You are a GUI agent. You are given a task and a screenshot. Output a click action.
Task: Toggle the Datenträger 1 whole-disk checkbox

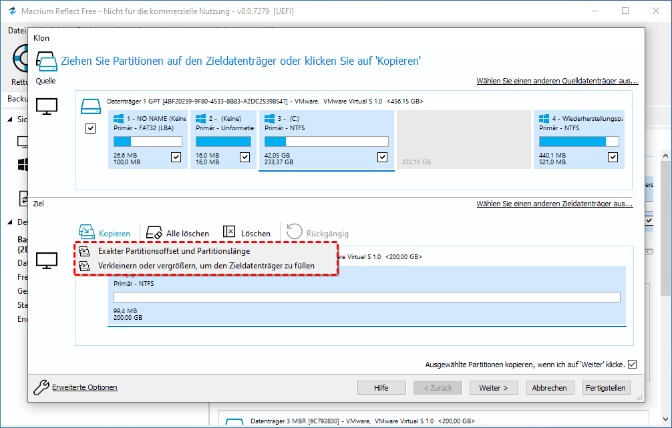[90, 128]
